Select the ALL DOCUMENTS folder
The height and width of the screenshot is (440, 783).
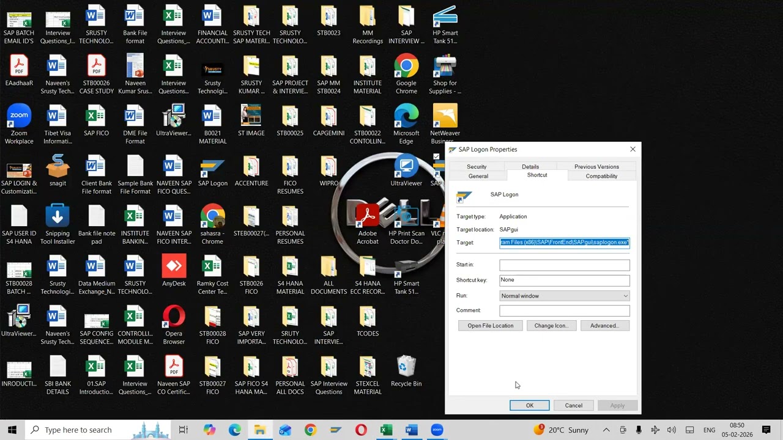pos(328,276)
